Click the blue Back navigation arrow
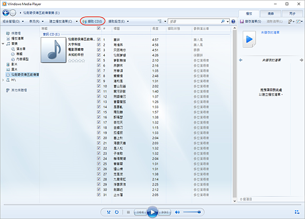 click(6, 13)
